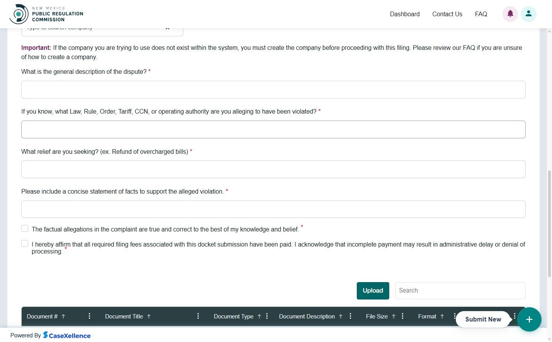Click the Format column sort arrow icon
Image resolution: width=552 pixels, height=342 pixels.
pyautogui.click(x=443, y=316)
